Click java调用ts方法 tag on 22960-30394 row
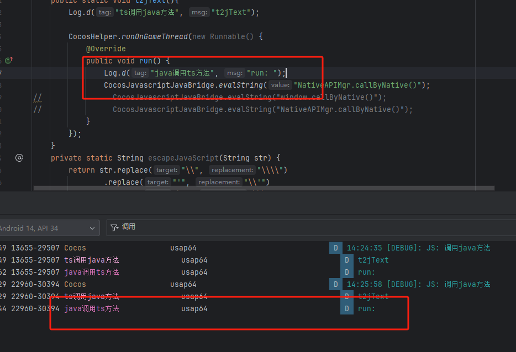This screenshot has width=516, height=352. click(x=92, y=308)
